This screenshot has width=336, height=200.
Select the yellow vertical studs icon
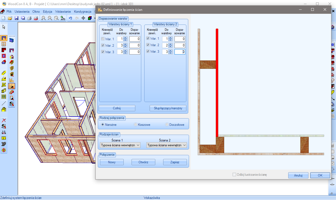pyautogui.click(x=4, y=96)
